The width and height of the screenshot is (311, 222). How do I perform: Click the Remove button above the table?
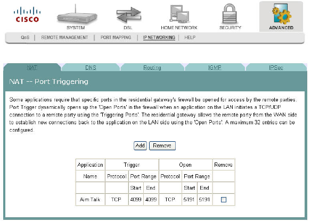pyautogui.click(x=162, y=146)
